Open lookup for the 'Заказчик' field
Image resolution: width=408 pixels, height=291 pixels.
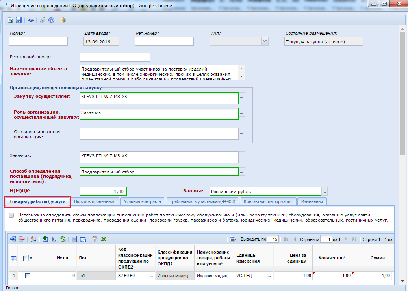(241, 156)
